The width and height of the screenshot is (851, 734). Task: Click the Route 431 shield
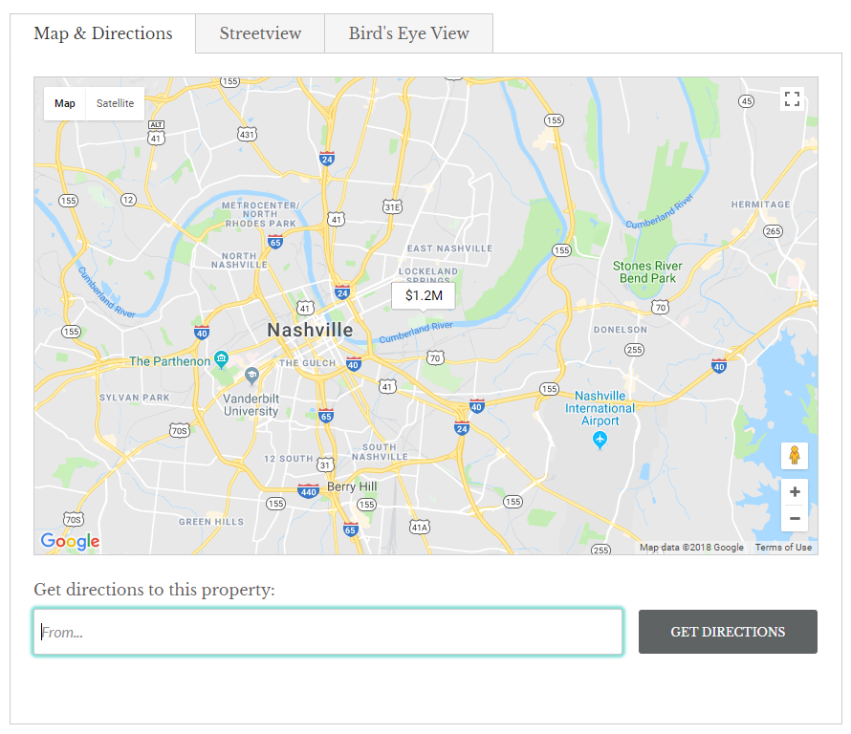pos(247,134)
